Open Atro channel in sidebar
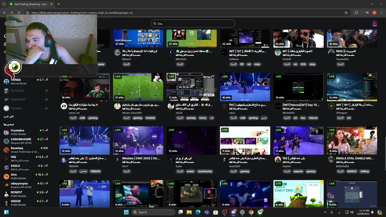 point(26,176)
